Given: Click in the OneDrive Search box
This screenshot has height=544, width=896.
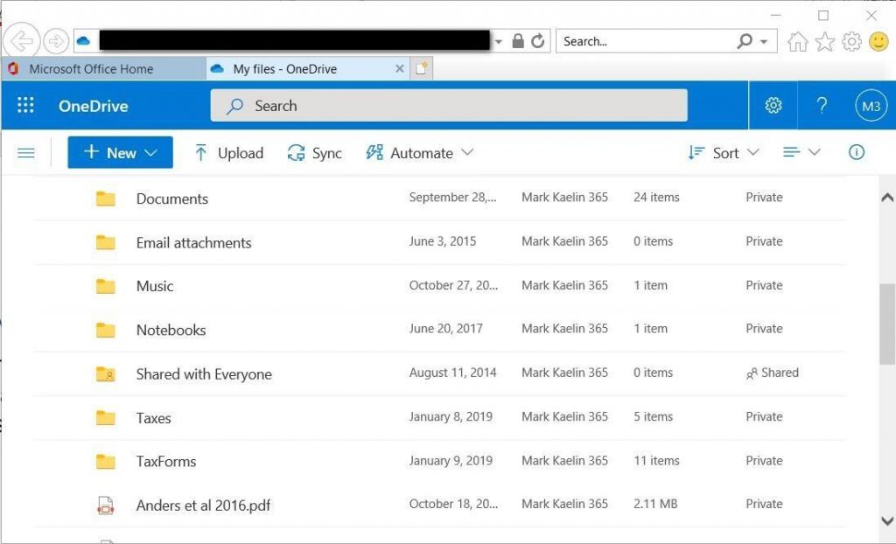Looking at the screenshot, I should pos(448,106).
